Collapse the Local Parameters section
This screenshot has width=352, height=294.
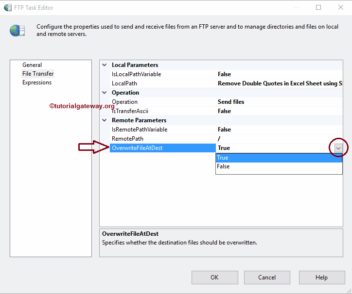[105, 65]
